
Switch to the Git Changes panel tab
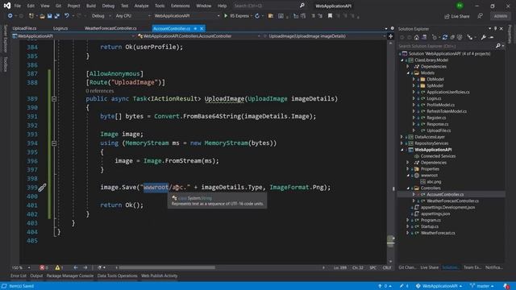click(x=407, y=267)
